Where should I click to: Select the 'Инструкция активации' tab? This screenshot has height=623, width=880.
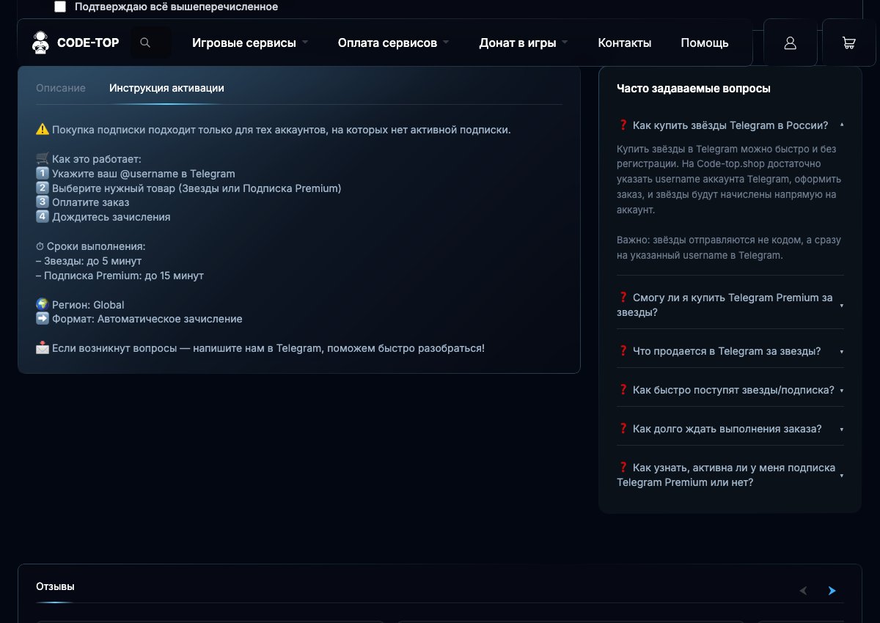166,88
